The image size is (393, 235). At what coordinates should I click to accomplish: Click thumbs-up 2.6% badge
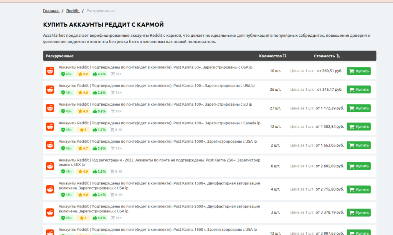point(99,93)
